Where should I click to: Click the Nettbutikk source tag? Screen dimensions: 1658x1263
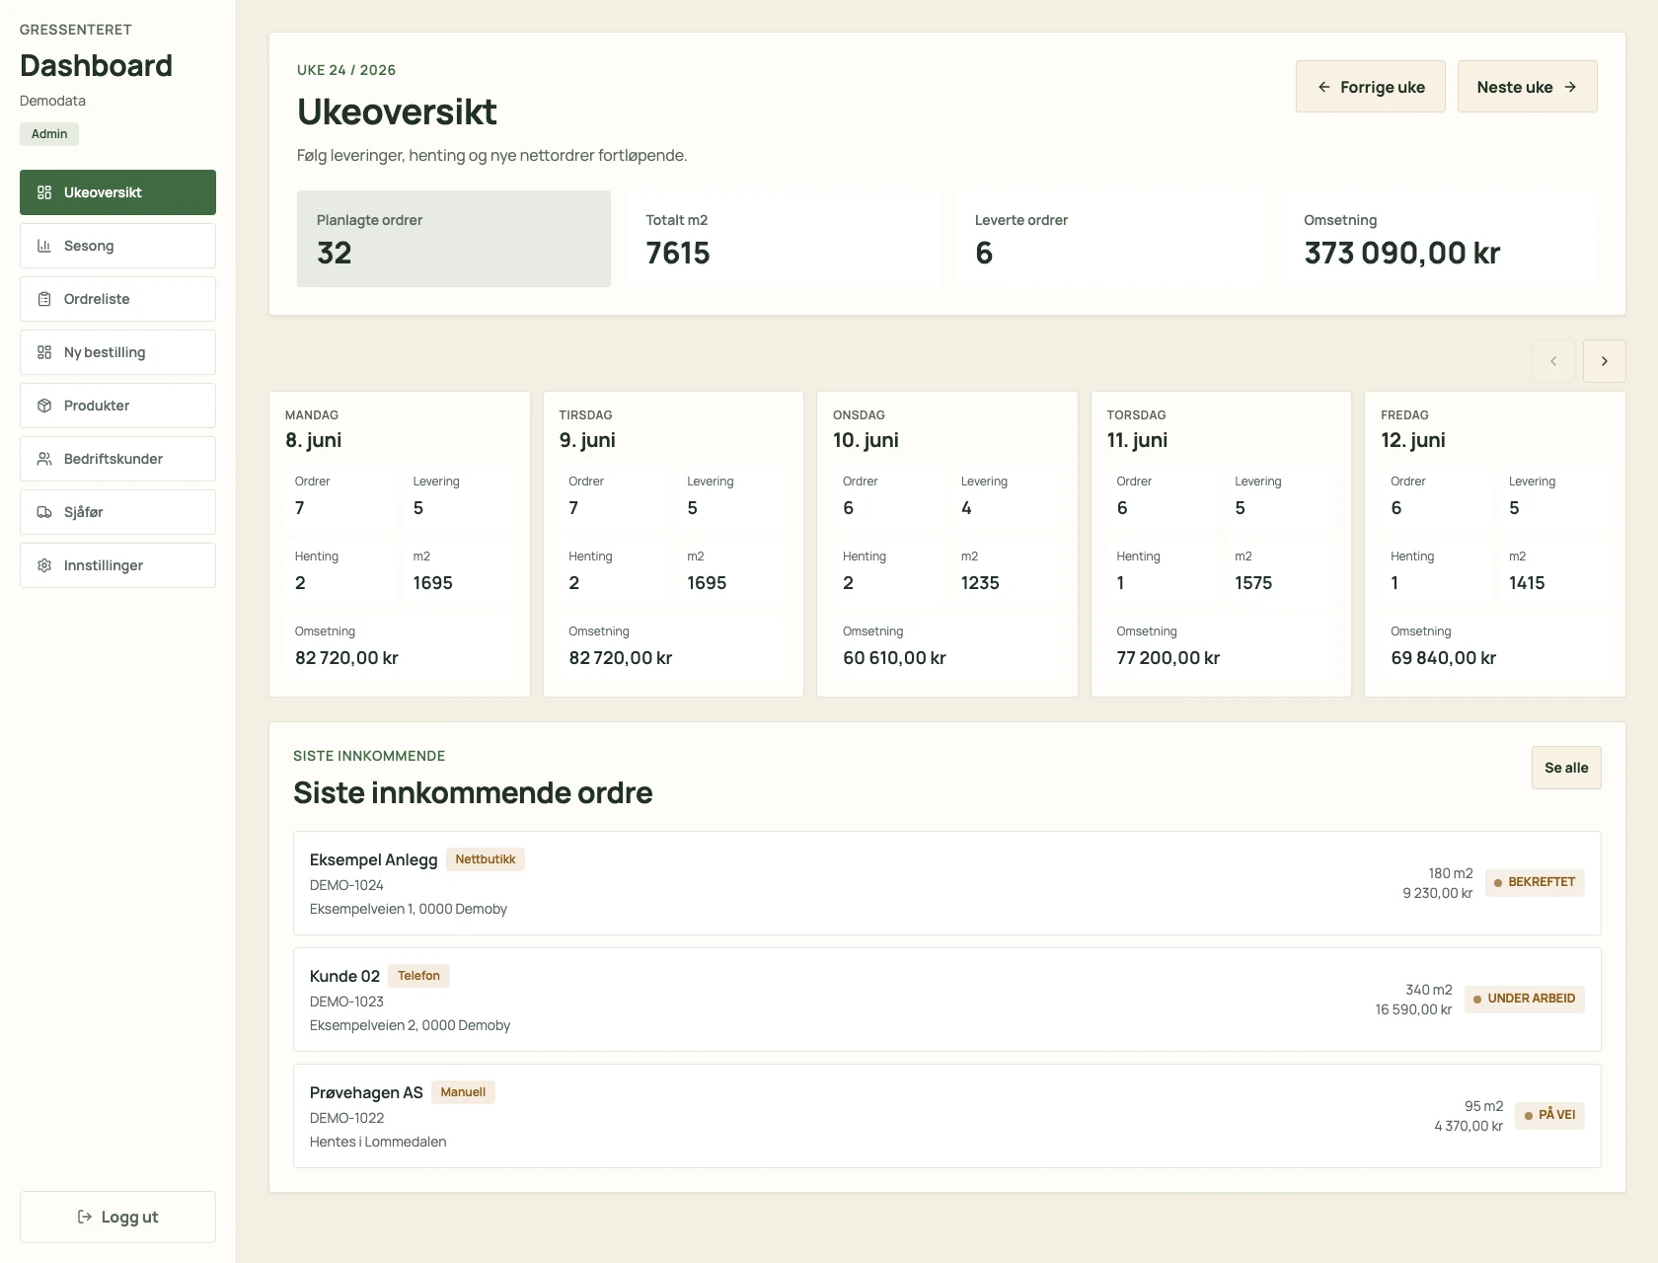pyautogui.click(x=486, y=859)
